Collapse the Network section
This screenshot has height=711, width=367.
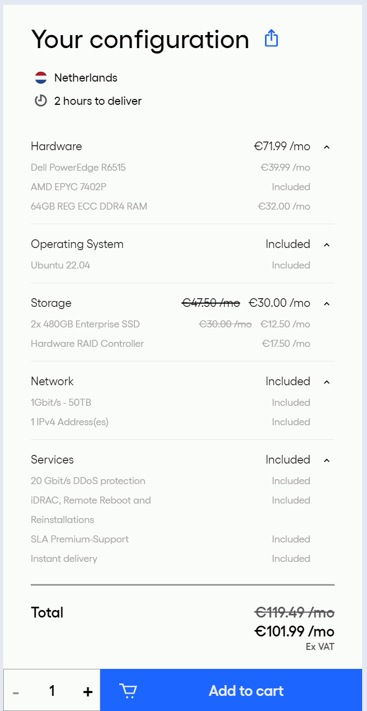[x=327, y=381]
